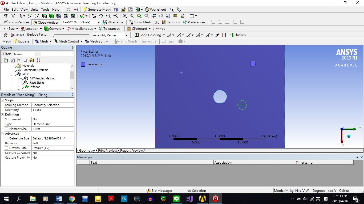Open the Units menu
The image size is (364, 204).
tap(34, 9)
